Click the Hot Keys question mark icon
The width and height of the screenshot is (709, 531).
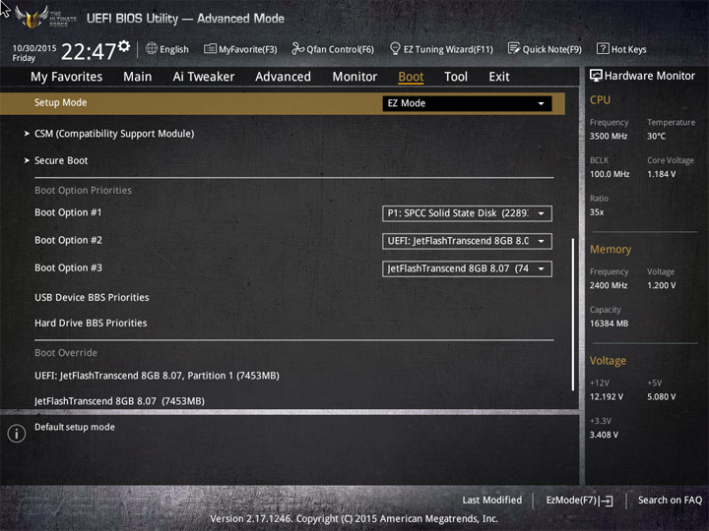point(603,48)
